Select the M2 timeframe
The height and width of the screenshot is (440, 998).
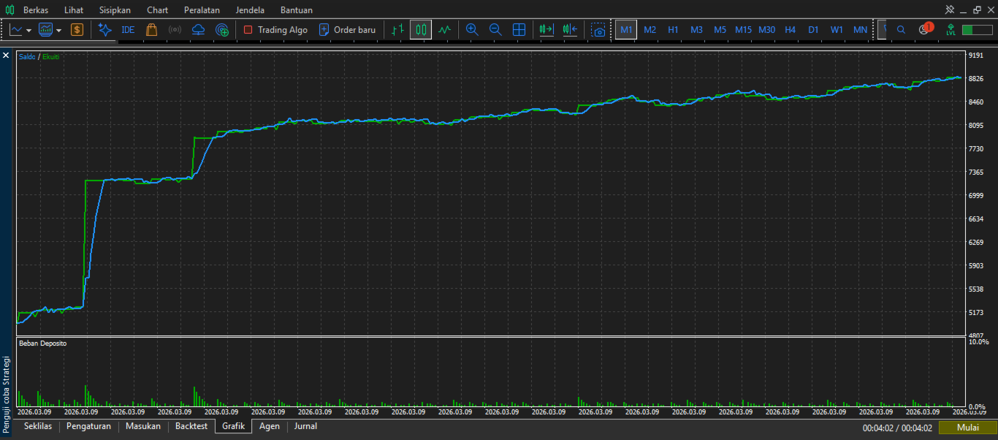click(x=650, y=30)
